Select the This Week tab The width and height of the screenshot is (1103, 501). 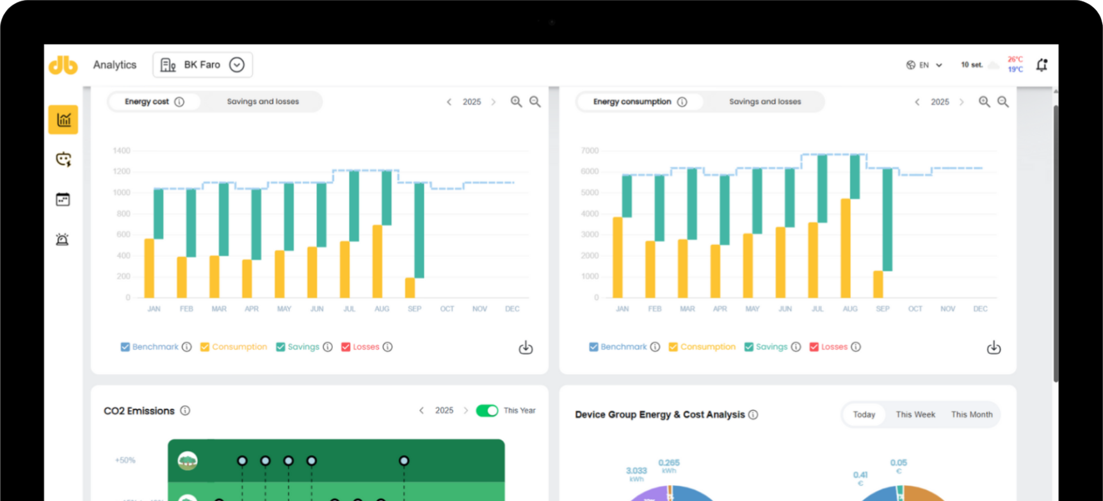[x=915, y=415]
